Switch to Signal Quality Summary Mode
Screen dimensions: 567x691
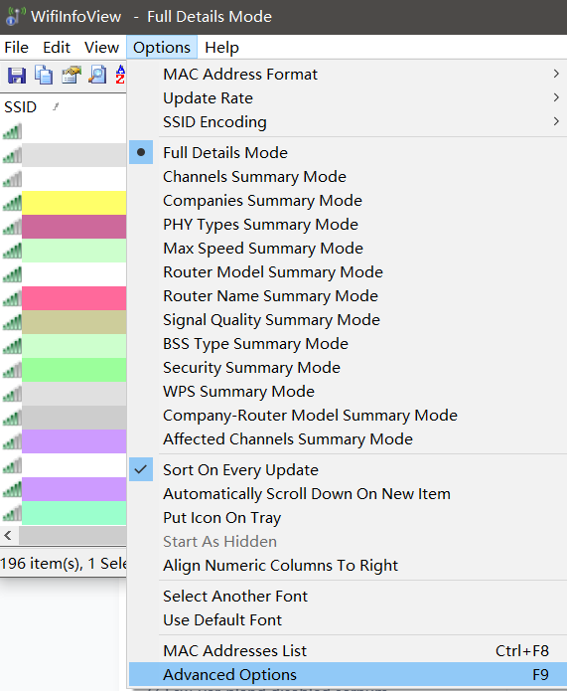coord(348,319)
